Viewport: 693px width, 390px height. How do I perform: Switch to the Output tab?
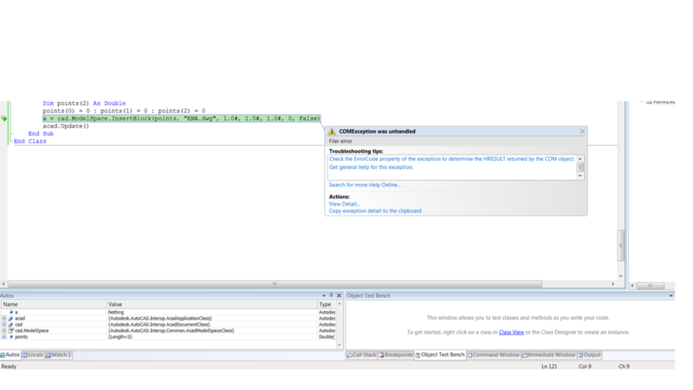pyautogui.click(x=589, y=355)
